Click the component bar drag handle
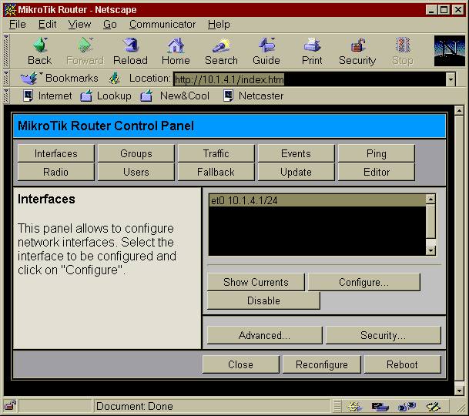This screenshot has height=416, width=469. [x=337, y=407]
